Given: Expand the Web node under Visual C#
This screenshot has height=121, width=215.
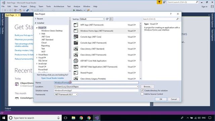Looking at the screenshot, I should coord(40,34).
